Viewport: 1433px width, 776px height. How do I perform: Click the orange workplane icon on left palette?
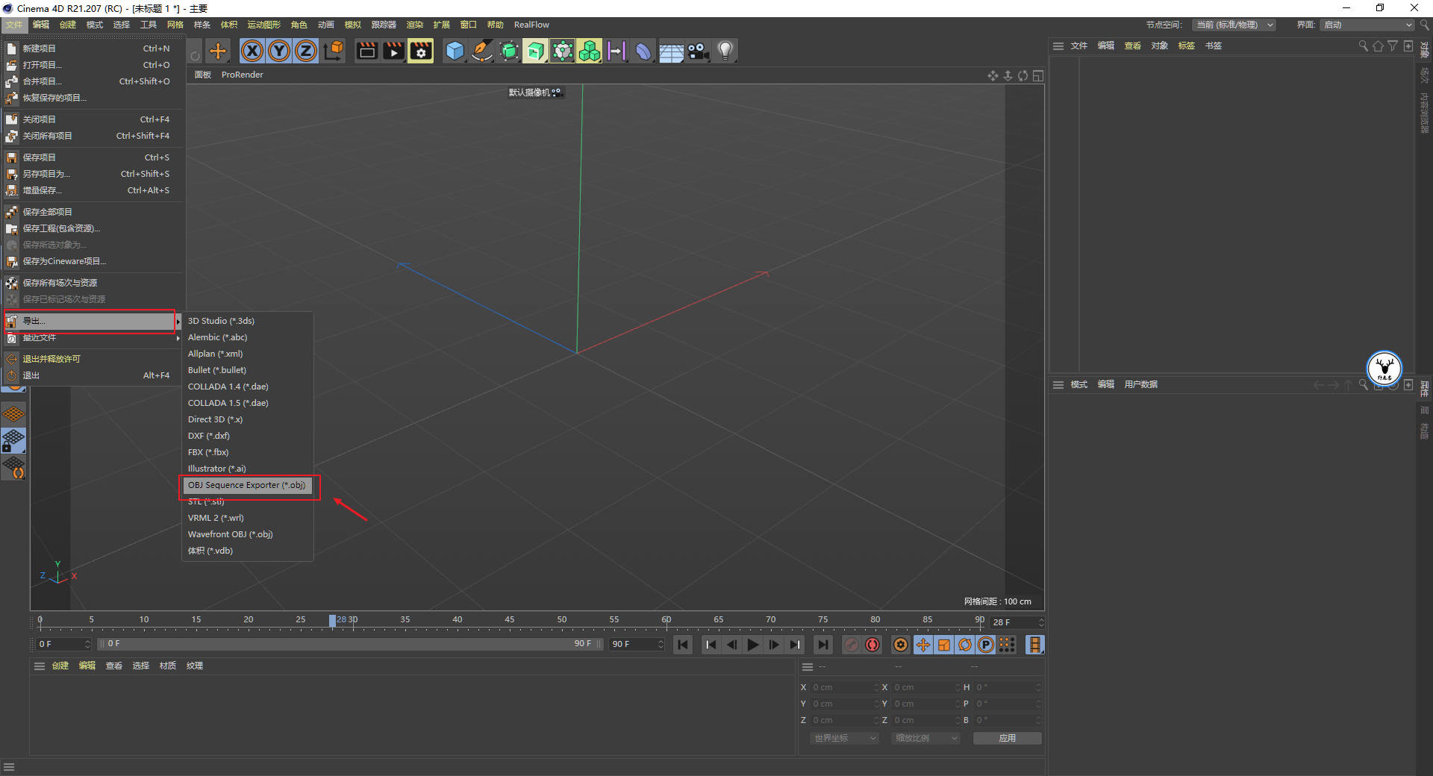(x=14, y=413)
